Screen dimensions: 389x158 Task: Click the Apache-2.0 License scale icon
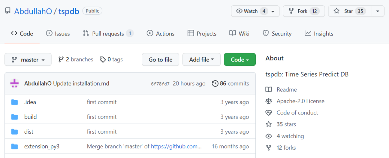coord(269,101)
